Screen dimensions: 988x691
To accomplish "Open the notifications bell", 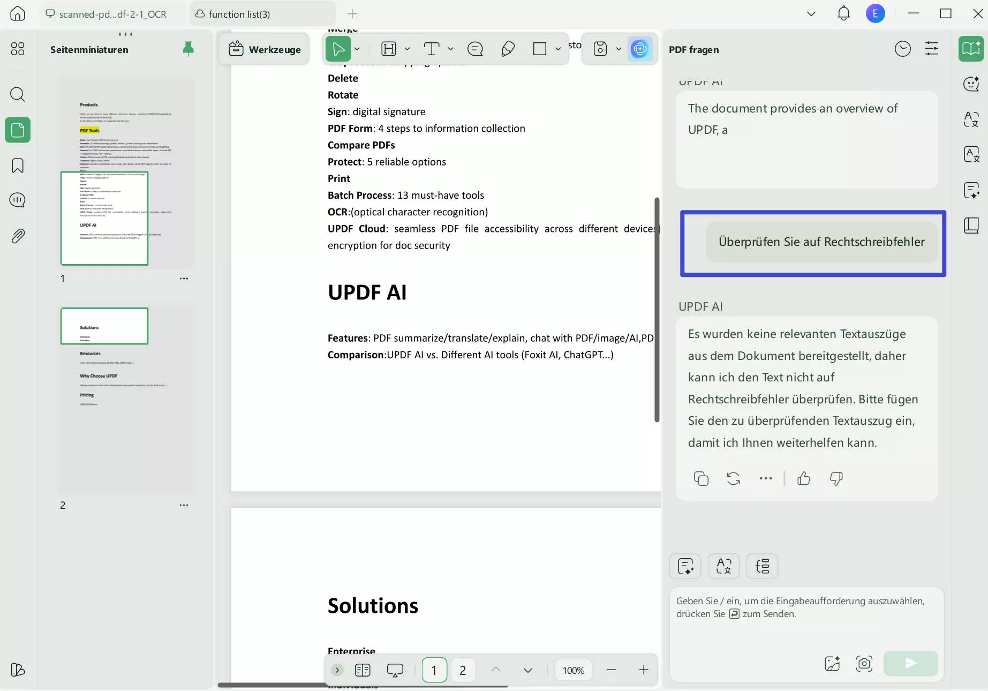I will pos(844,13).
